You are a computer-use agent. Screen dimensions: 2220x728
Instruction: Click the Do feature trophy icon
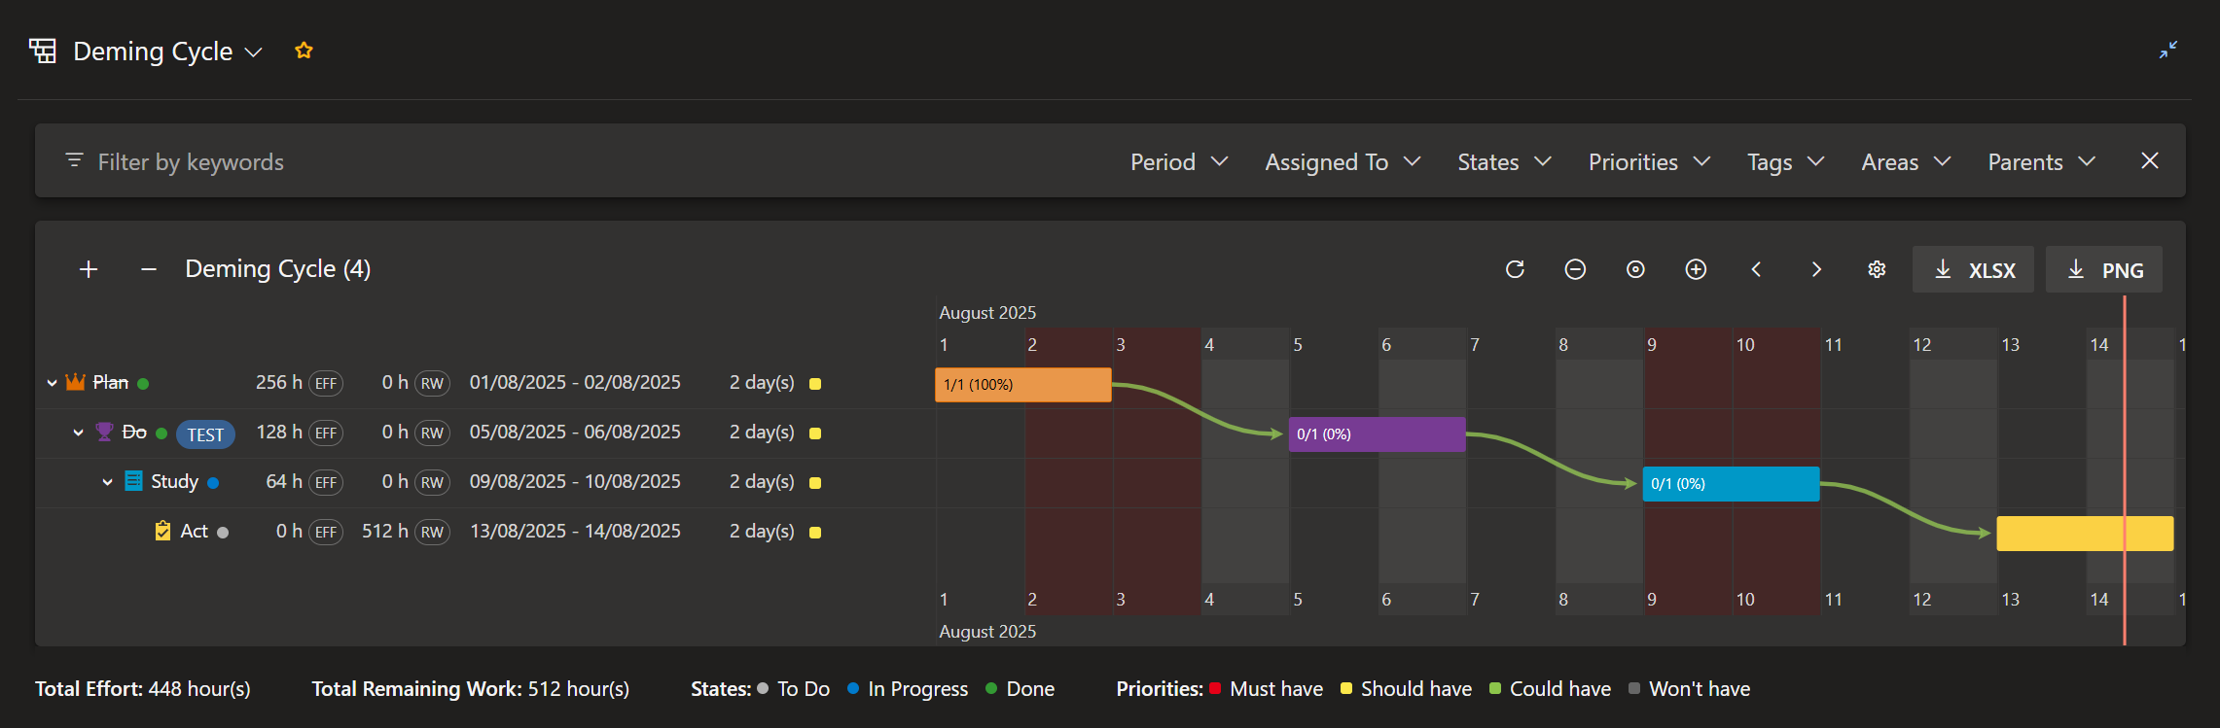tap(104, 432)
